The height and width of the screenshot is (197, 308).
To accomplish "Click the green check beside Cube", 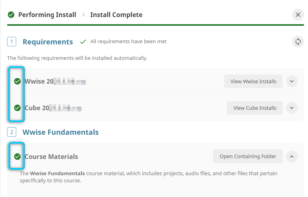I will 17,108.
